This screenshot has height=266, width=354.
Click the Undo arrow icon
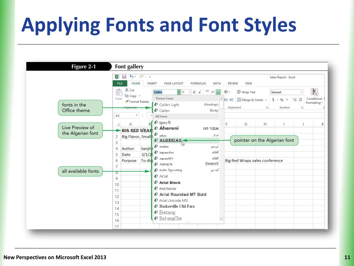[132, 77]
